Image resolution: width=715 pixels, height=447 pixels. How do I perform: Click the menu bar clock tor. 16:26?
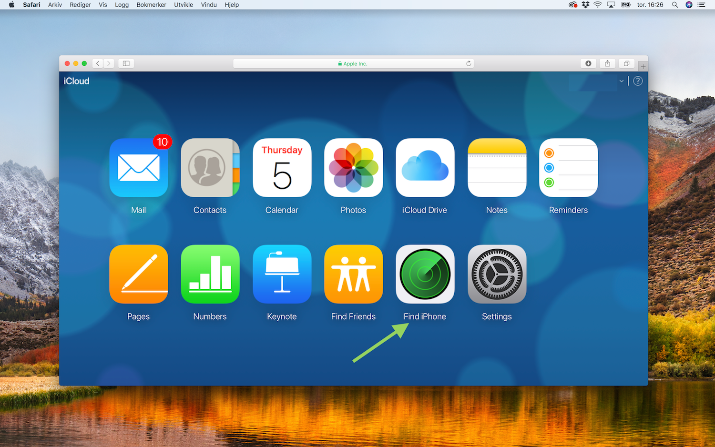click(x=650, y=5)
